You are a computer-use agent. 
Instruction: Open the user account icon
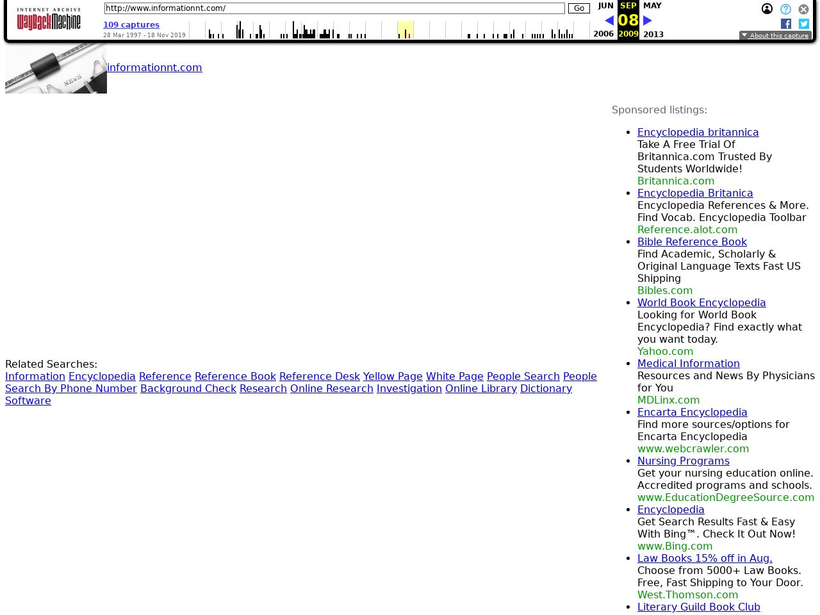767,9
